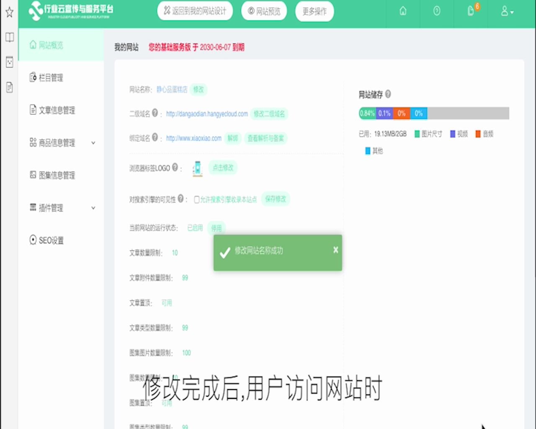Image resolution: width=536 pixels, height=429 pixels.
Task: Click orange 音频 legend swatch
Action: (x=478, y=134)
